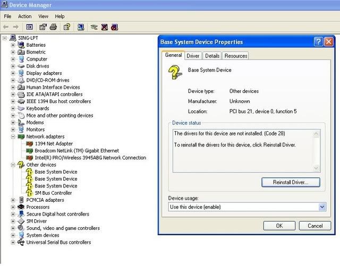Click the Help toolbar icon

tap(67, 27)
